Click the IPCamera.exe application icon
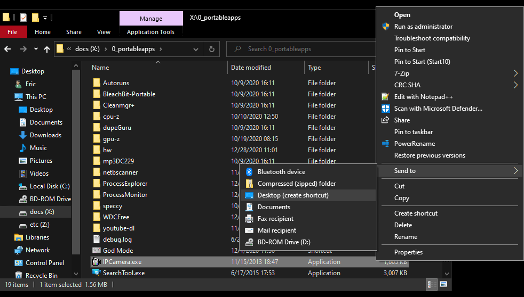This screenshot has height=297, width=524. 97,262
